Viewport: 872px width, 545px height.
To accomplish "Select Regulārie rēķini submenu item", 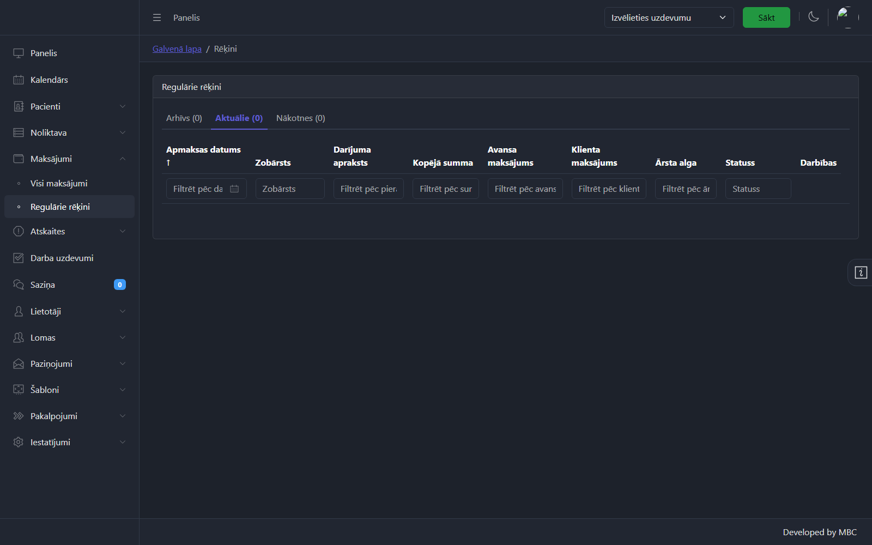I will click(69, 207).
